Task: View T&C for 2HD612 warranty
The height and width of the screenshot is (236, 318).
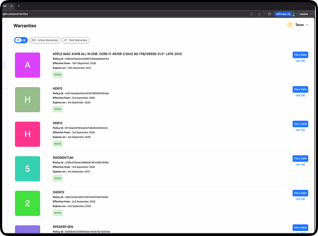Action: (x=300, y=199)
